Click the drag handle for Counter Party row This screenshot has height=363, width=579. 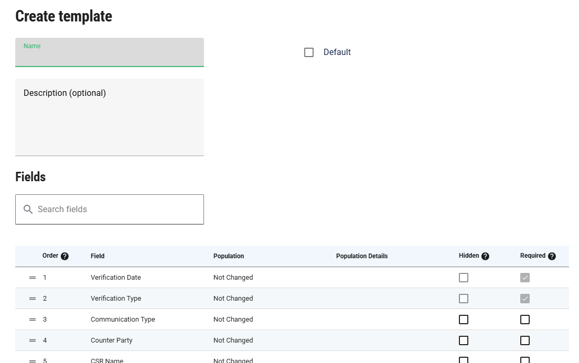click(33, 340)
